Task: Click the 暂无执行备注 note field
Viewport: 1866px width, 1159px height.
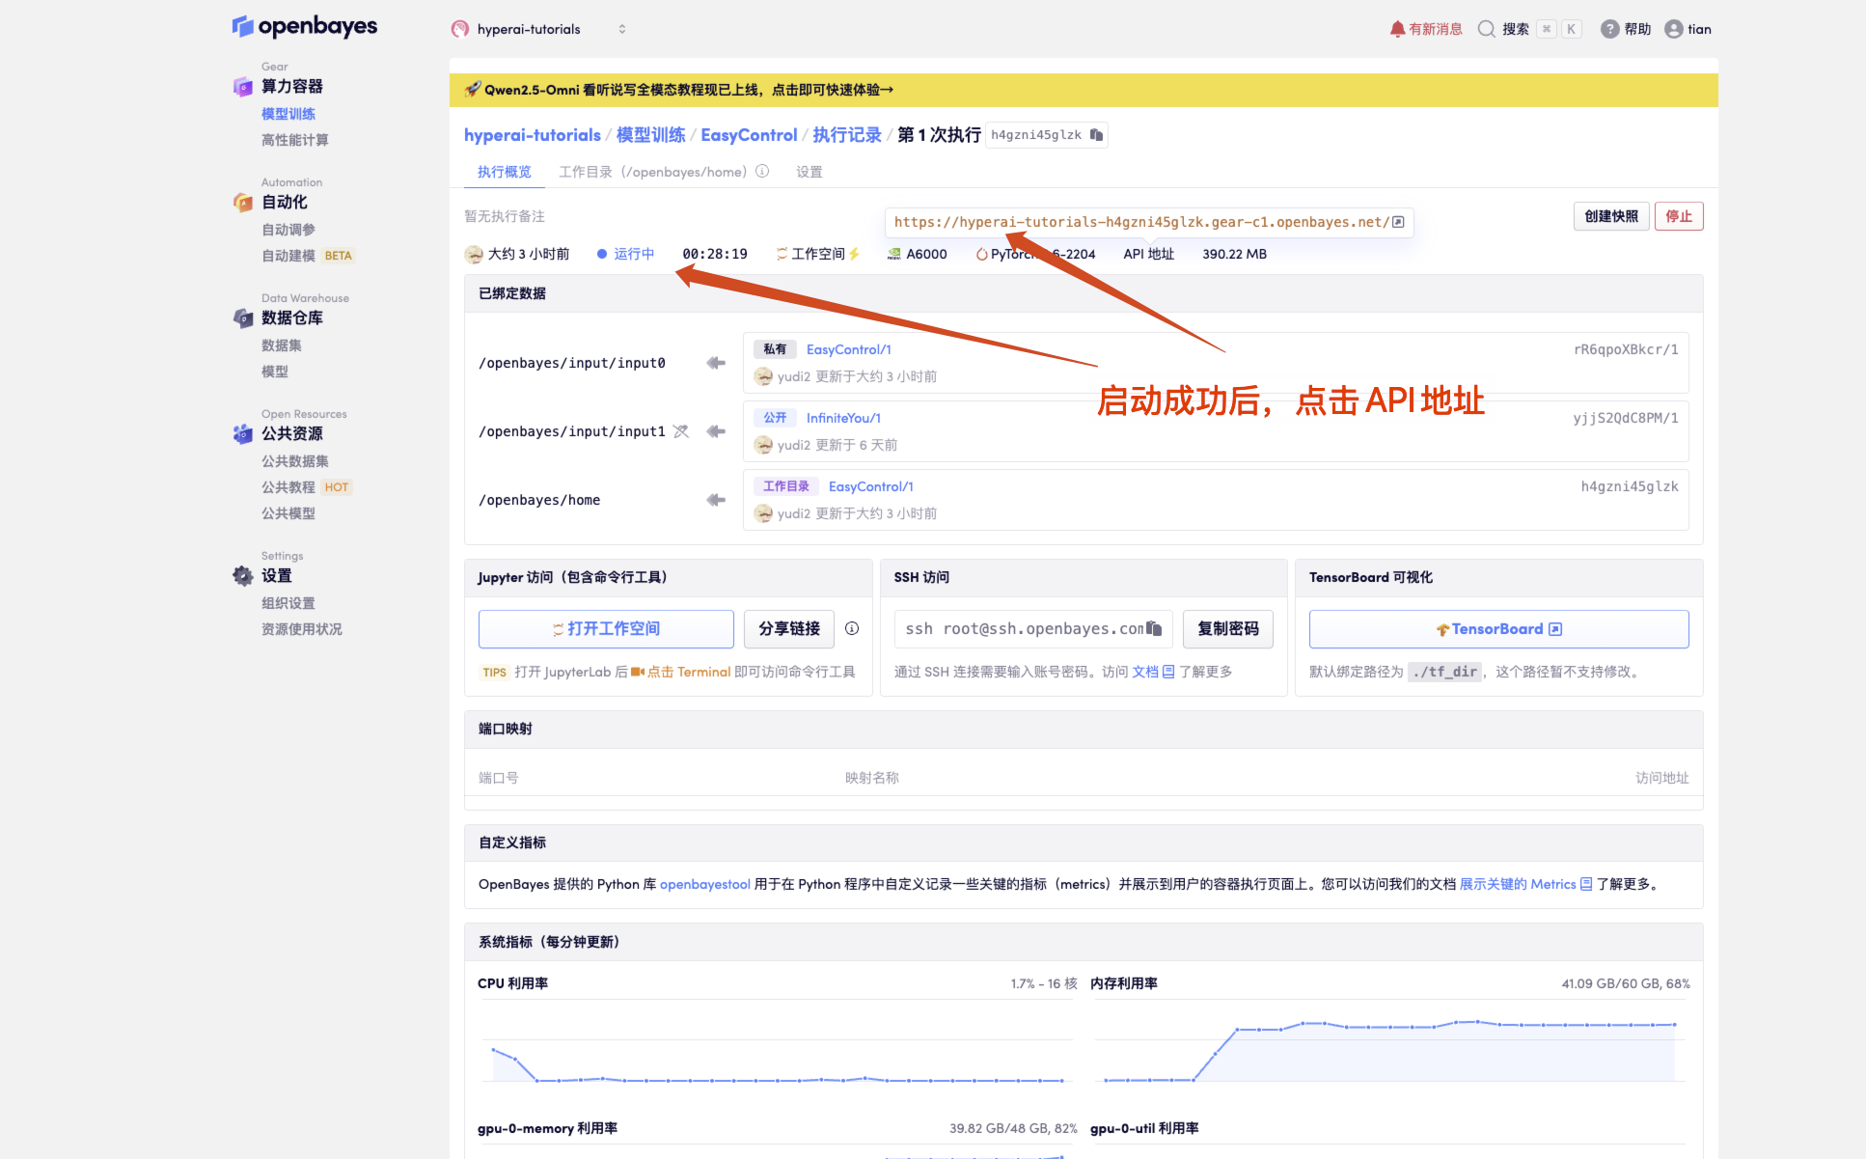Action: tap(504, 216)
